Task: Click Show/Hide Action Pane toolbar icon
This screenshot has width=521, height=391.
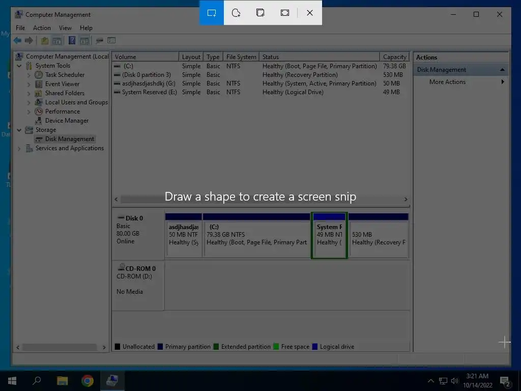Action: coord(85,41)
